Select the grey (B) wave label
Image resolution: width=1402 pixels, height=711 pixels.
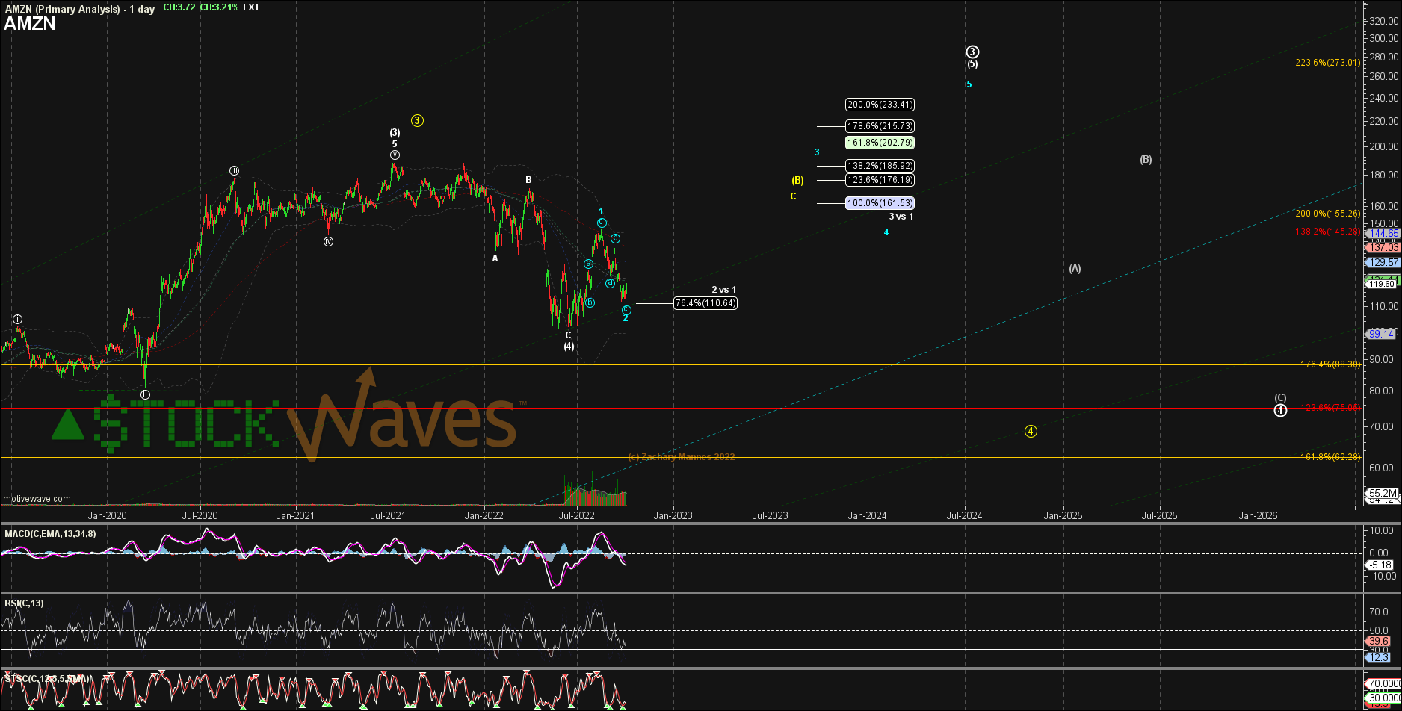point(1146,159)
